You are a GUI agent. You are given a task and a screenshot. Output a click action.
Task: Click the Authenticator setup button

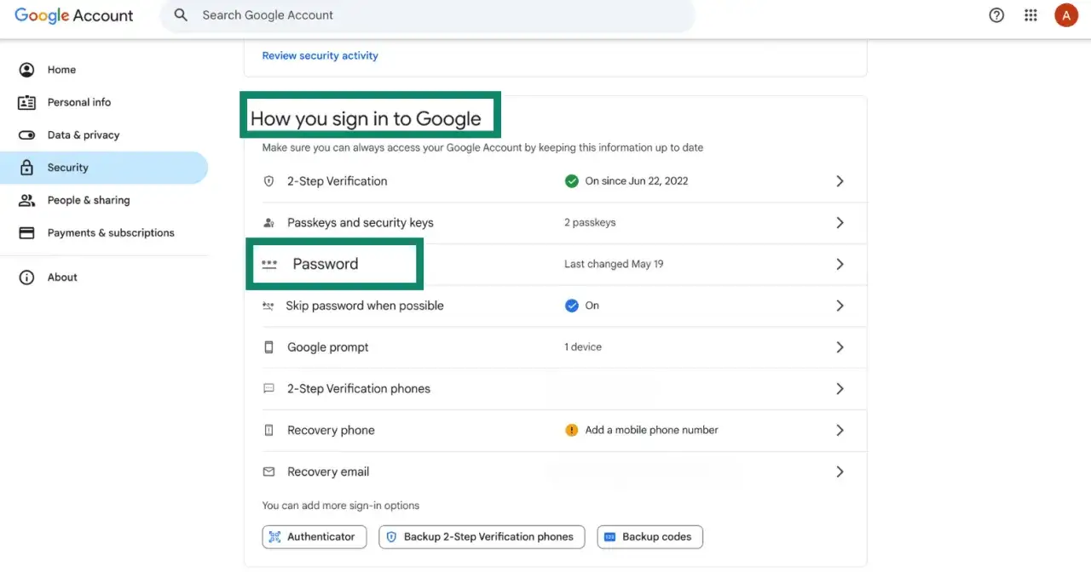coord(314,536)
